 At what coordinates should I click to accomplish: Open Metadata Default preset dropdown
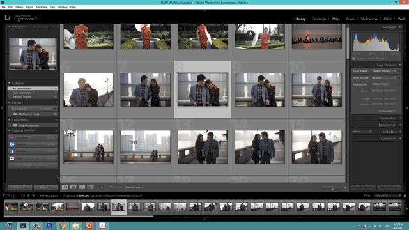(362, 132)
